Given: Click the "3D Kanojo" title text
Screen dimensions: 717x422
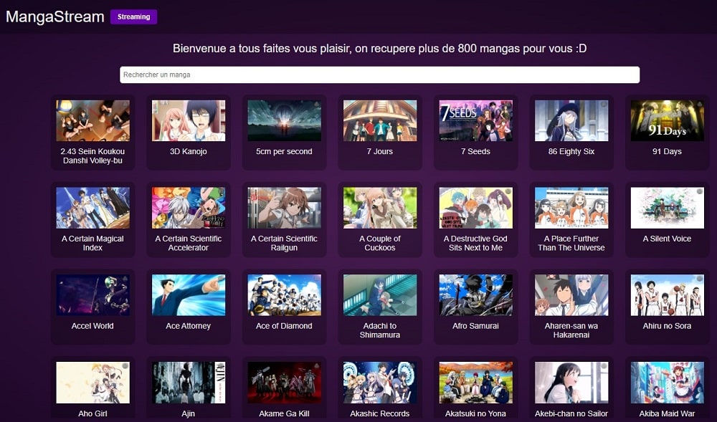Looking at the screenshot, I should click(x=189, y=152).
